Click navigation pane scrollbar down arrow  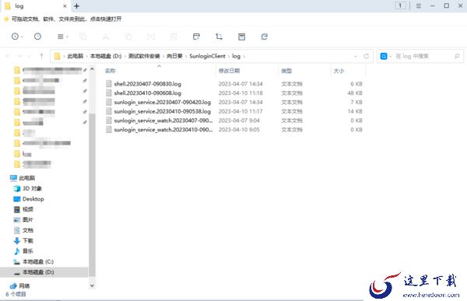tap(92, 285)
